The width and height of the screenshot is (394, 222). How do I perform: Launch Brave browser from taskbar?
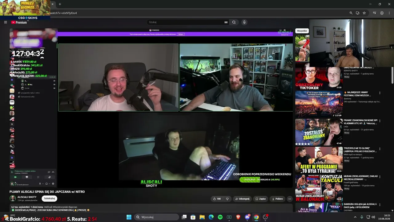pyautogui.click(x=238, y=217)
